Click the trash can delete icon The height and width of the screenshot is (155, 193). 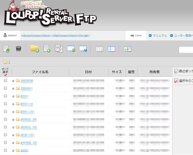coord(19,49)
